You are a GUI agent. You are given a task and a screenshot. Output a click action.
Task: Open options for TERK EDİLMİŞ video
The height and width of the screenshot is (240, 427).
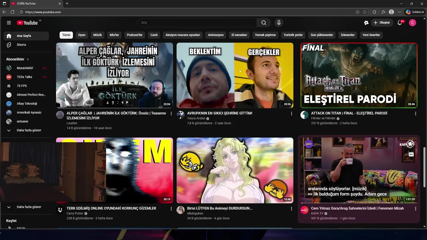pos(171,209)
